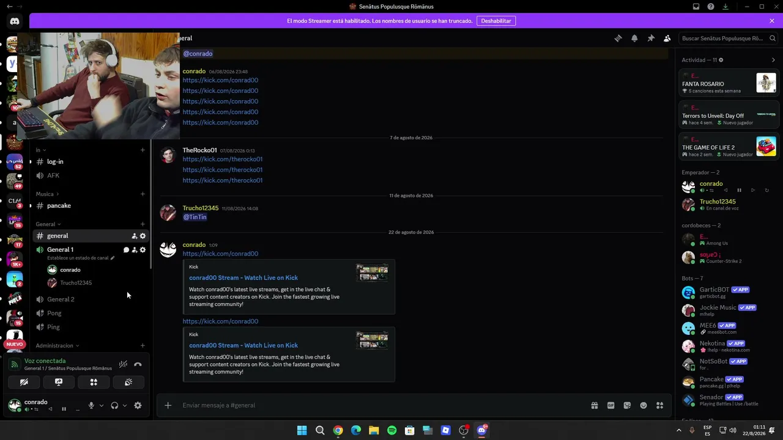Invite people to the #general channel

pyautogui.click(x=135, y=236)
